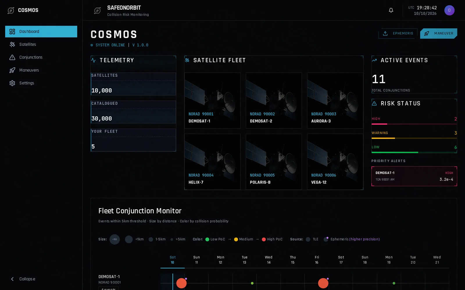
Task: Click the Collapse chevron arrow
Action: (12, 279)
